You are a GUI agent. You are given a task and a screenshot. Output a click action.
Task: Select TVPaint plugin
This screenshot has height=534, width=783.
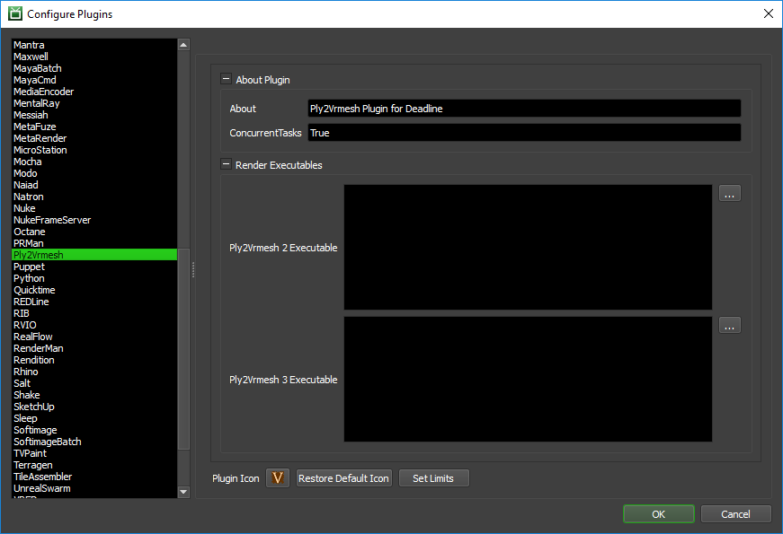[94, 453]
